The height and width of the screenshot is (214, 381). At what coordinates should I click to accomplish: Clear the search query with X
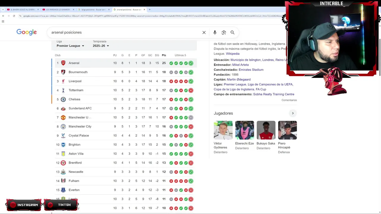pyautogui.click(x=204, y=32)
